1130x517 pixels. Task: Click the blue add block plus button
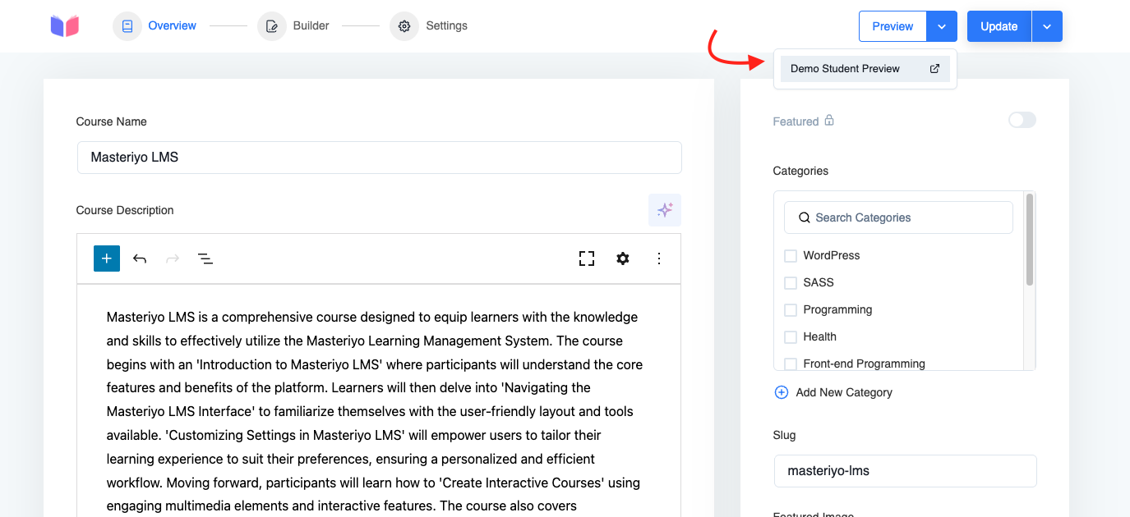pyautogui.click(x=107, y=258)
